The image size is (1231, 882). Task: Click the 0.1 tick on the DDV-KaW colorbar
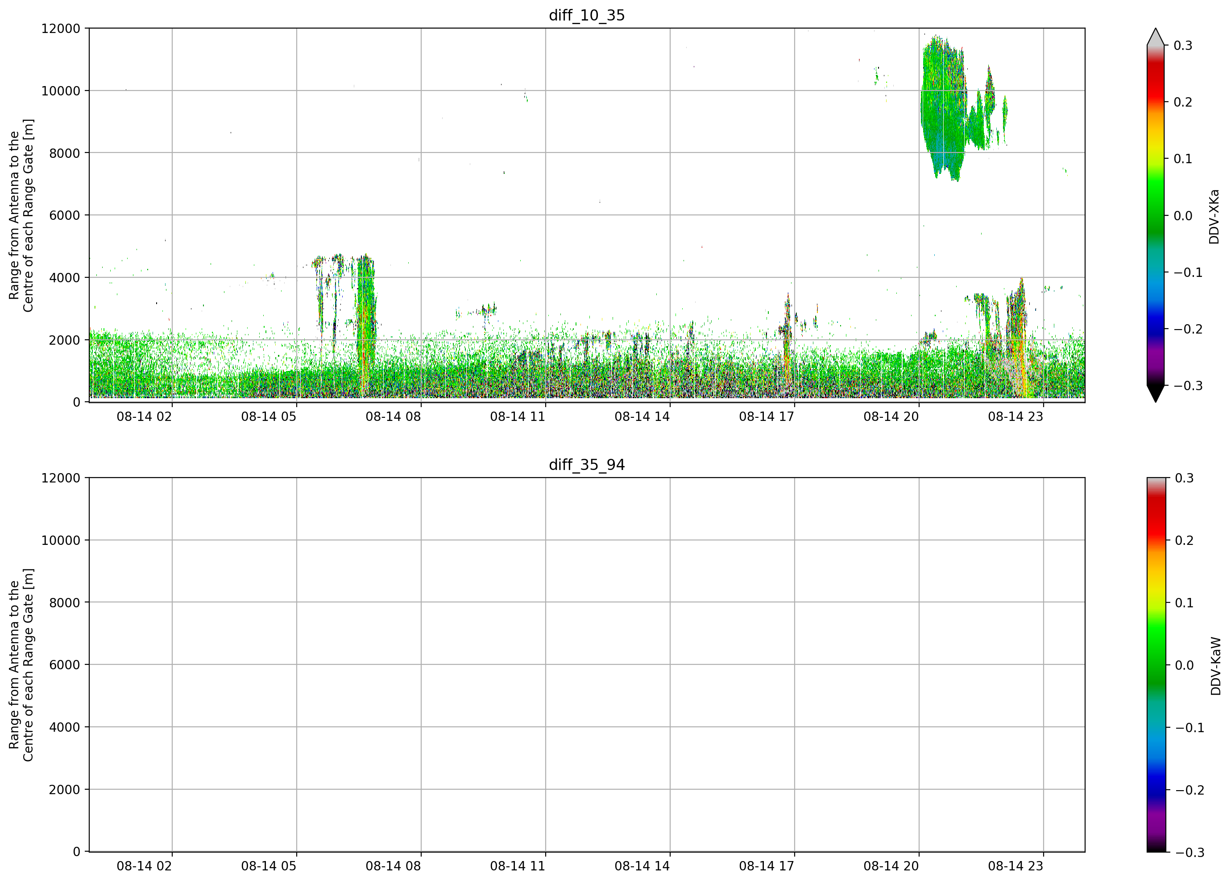pos(1184,603)
